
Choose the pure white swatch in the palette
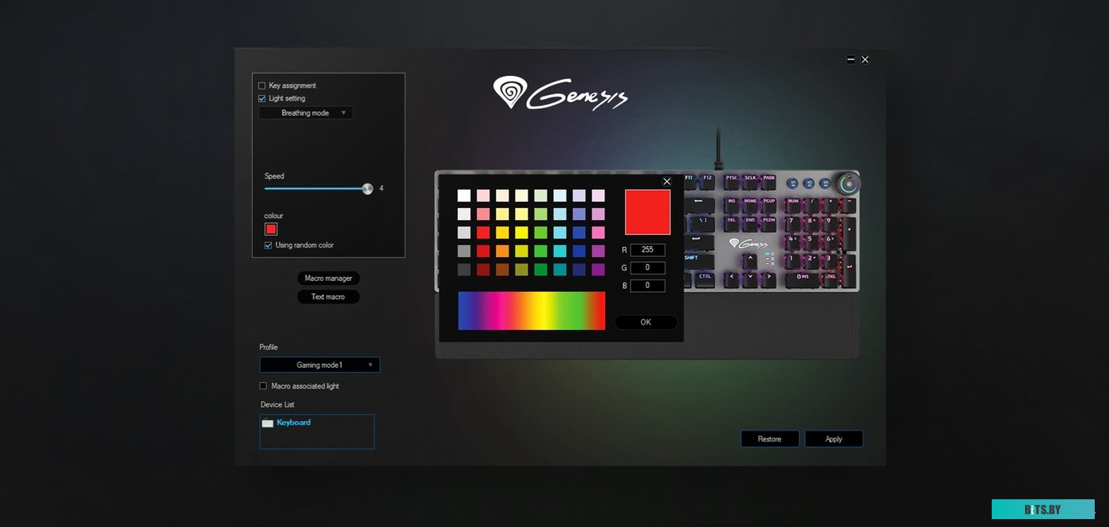coord(464,195)
